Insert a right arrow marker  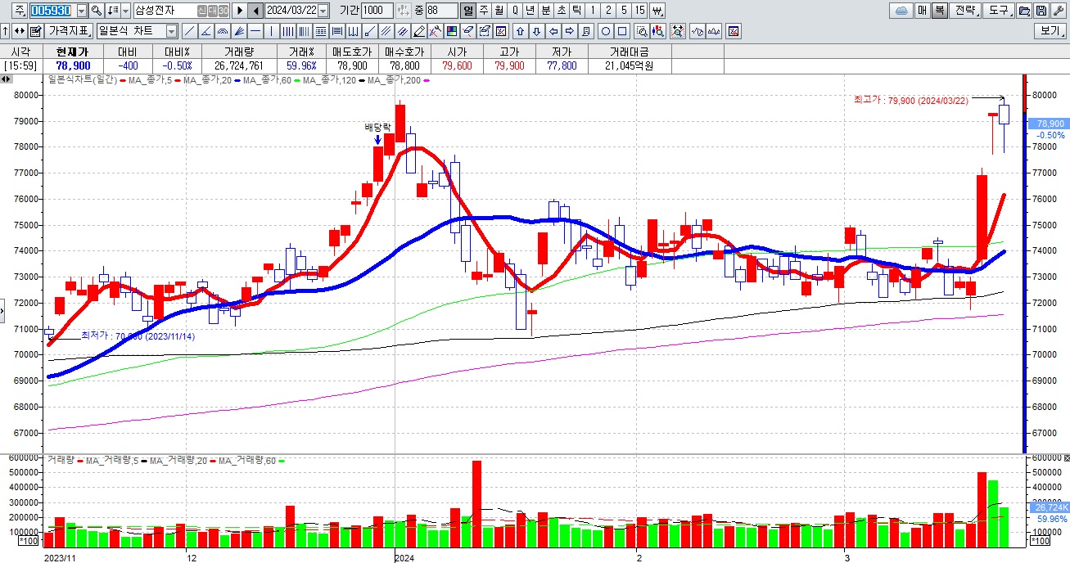(x=570, y=31)
